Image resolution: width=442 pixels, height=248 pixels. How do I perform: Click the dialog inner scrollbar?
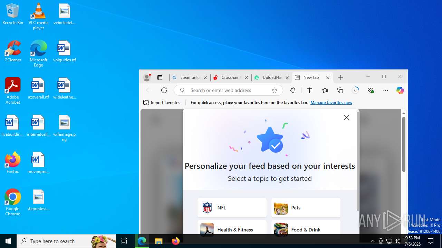358,161
